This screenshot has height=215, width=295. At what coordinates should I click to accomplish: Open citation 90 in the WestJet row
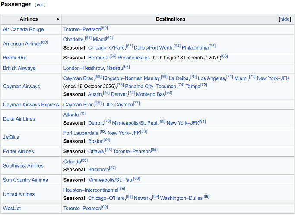[105, 207]
